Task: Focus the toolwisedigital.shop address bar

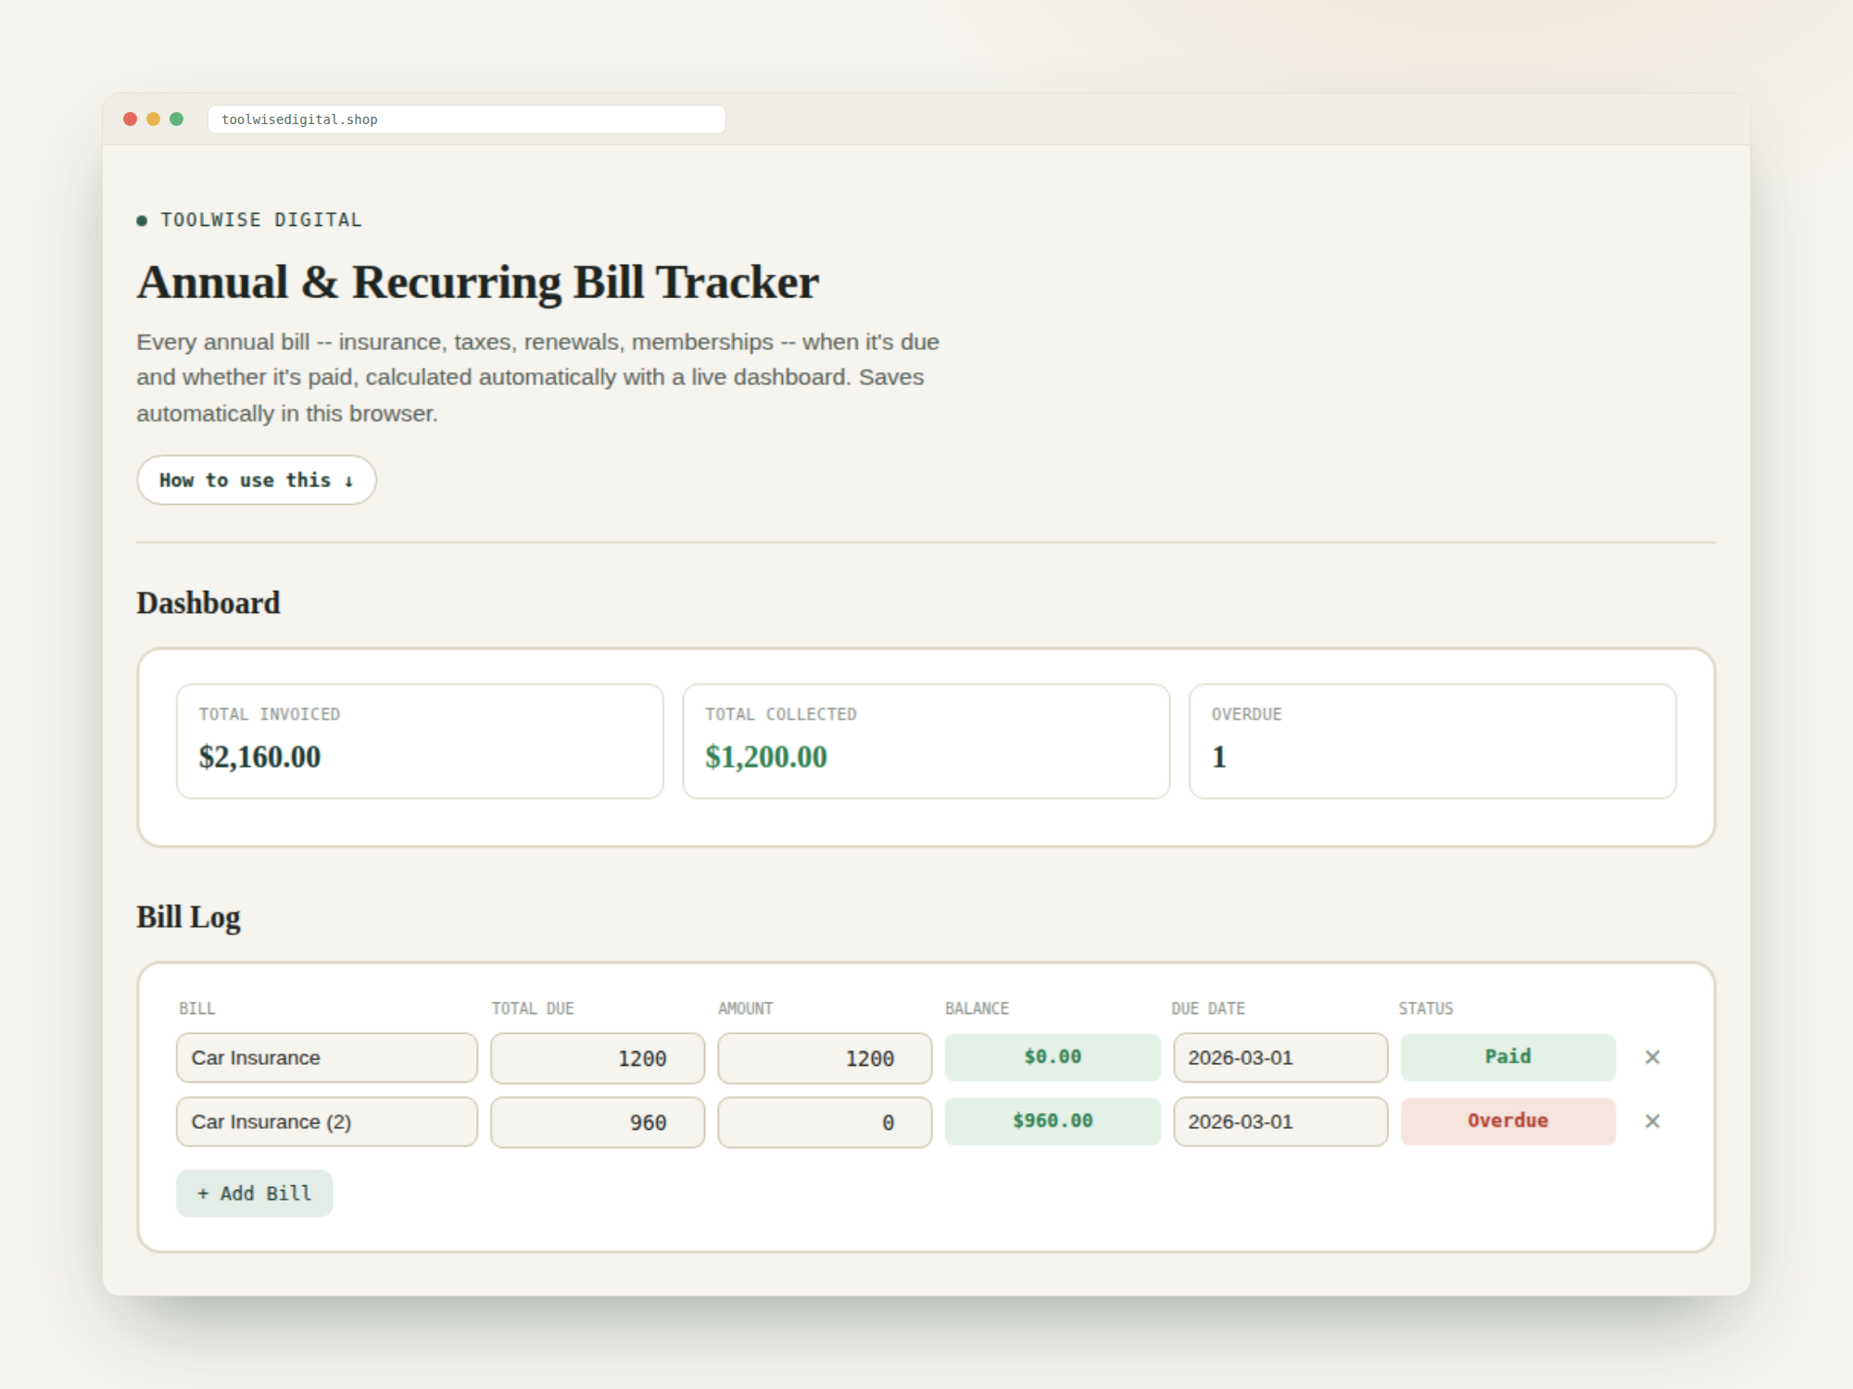Action: tap(467, 119)
